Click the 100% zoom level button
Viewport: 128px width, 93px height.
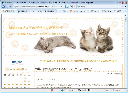click(x=116, y=90)
